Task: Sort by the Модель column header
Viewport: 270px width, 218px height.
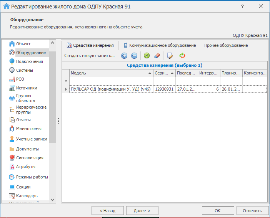Action: (111, 73)
